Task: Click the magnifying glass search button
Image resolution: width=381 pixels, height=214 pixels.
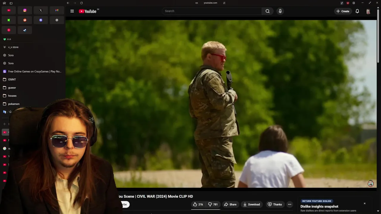Action: tap(268, 11)
